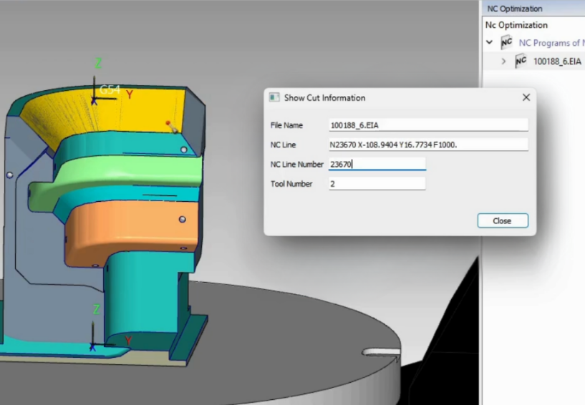Expand the 100188_6.EIA tree node
The image size is (585, 405).
point(503,62)
